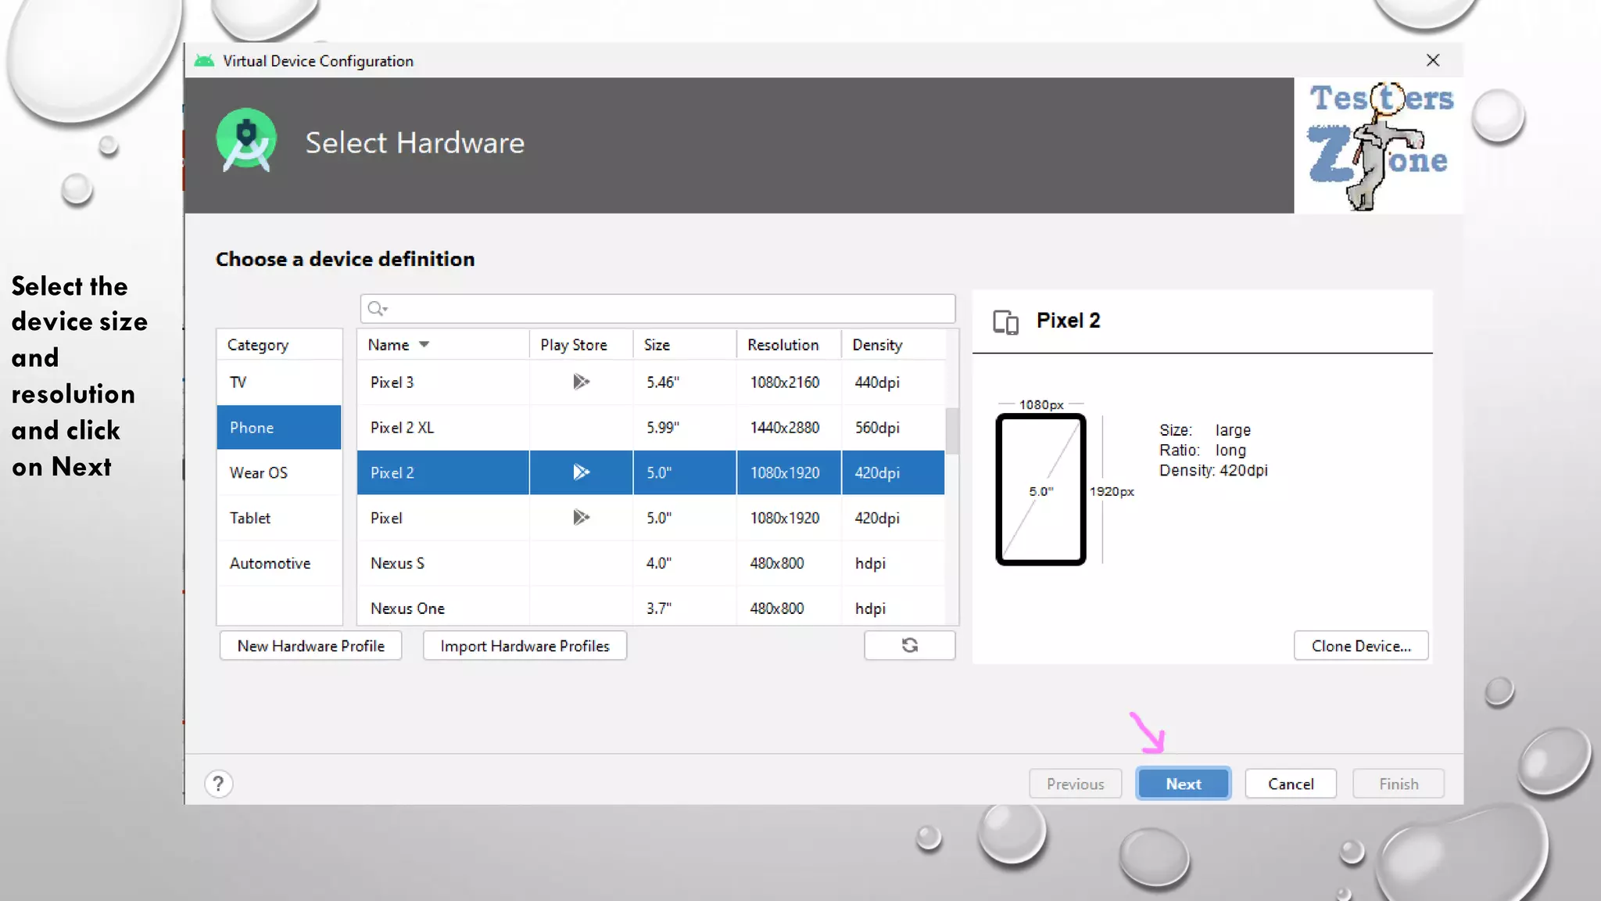Click the Android Studio logo in header

tap(246, 141)
